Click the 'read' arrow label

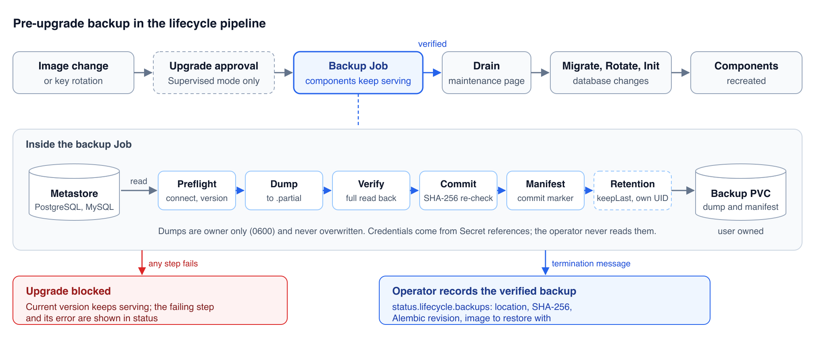(x=139, y=181)
